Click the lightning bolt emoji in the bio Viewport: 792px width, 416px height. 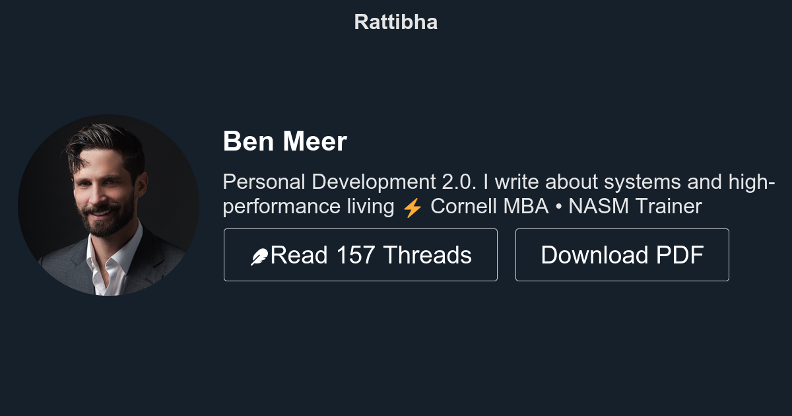412,207
